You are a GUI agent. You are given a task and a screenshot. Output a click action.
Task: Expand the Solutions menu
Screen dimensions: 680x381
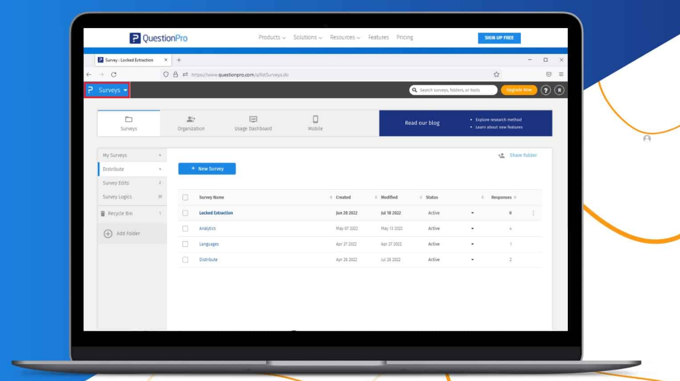(x=307, y=38)
